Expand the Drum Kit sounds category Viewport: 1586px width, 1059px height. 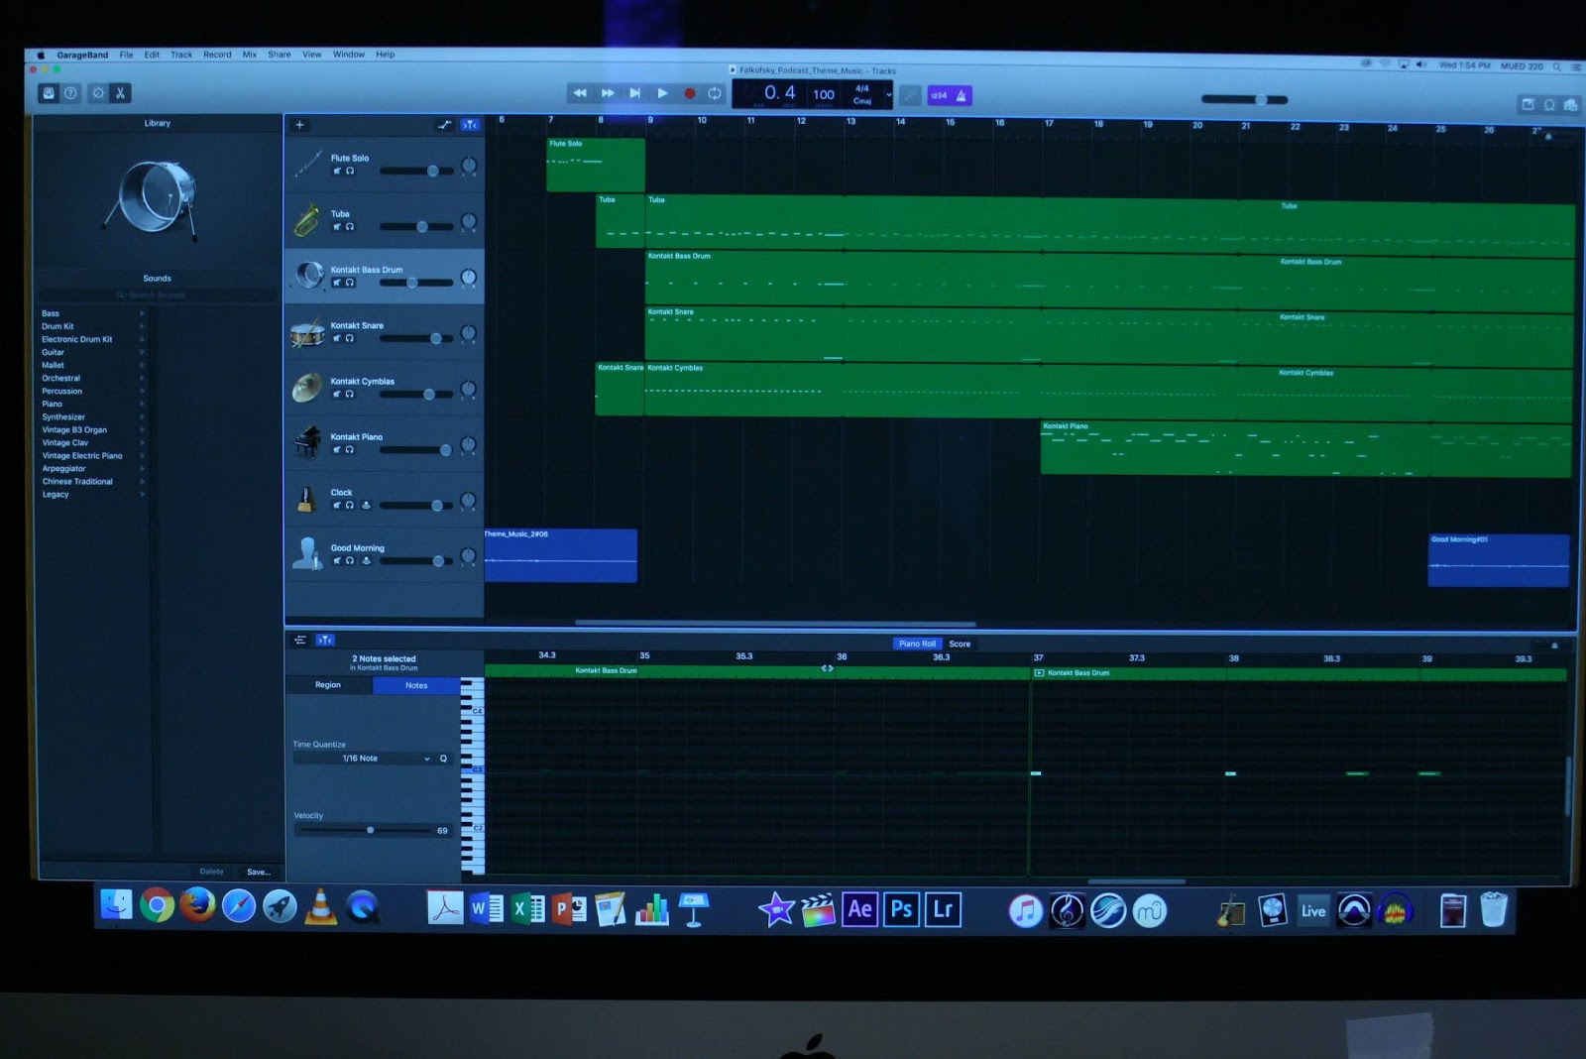142,325
